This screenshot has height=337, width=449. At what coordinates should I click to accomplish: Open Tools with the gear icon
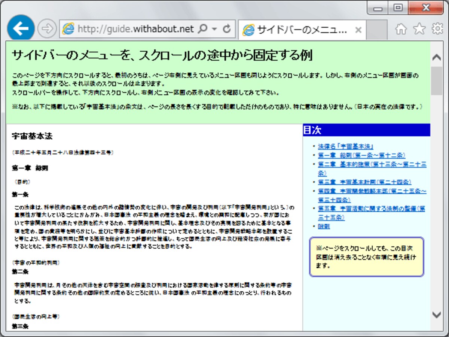tap(437, 29)
